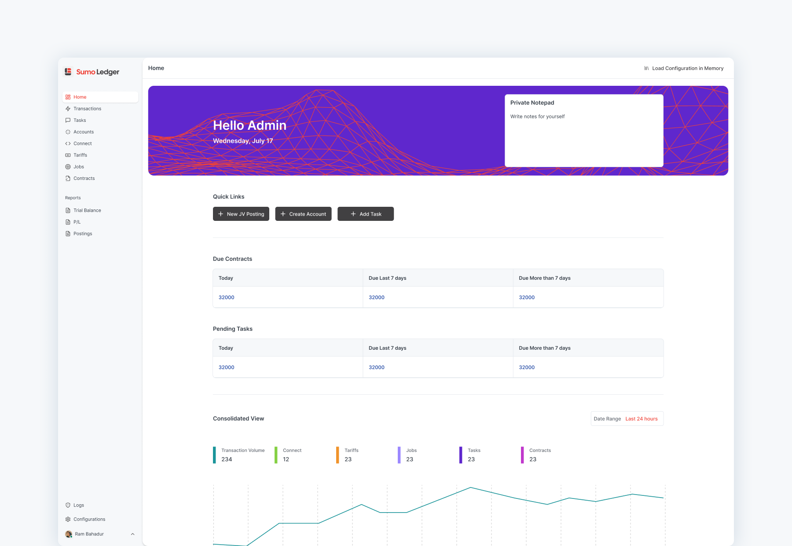Open Logs in the sidebar footer
The height and width of the screenshot is (546, 792).
pyautogui.click(x=100, y=505)
